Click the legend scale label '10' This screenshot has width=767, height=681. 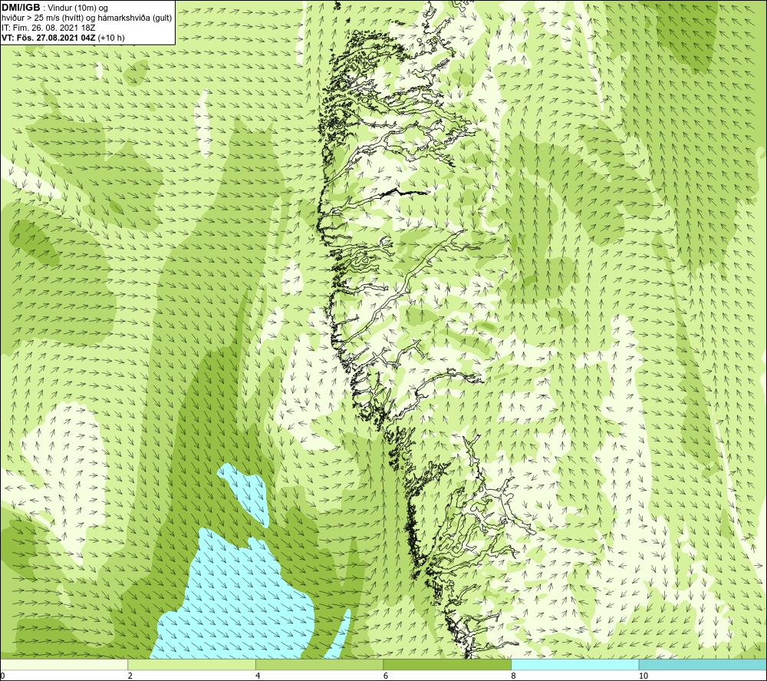[x=644, y=676]
